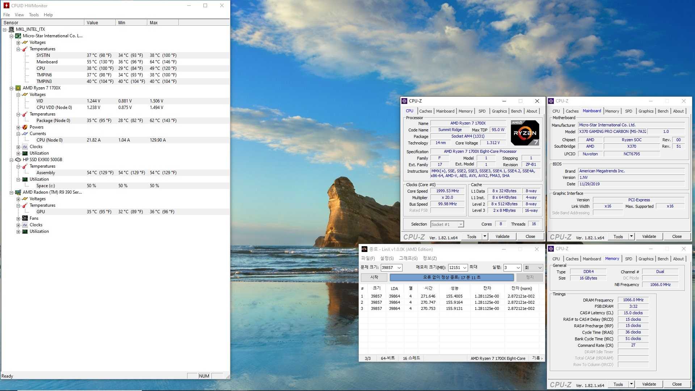Click the Ryzen logo image in CPU-Z
Screen dimensions: 695x391
point(525,133)
